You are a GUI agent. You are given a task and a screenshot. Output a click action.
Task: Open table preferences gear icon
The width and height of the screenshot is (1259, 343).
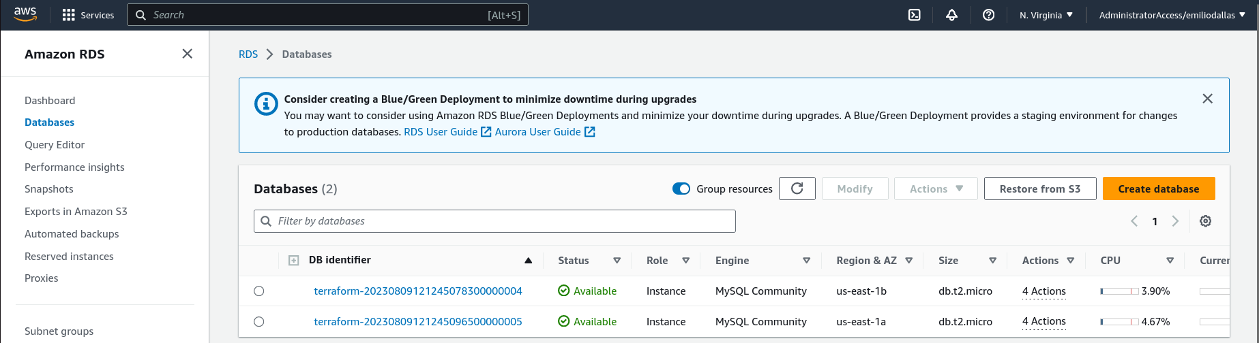[x=1205, y=221]
